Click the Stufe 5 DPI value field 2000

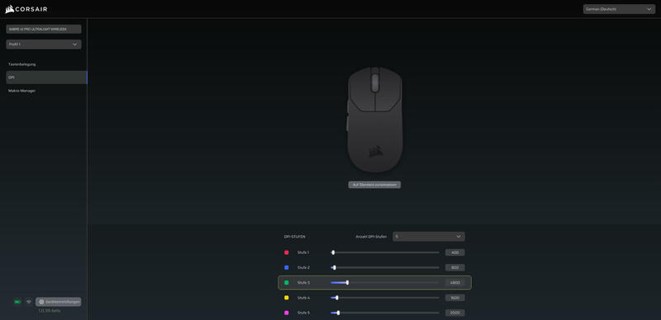[455, 313]
